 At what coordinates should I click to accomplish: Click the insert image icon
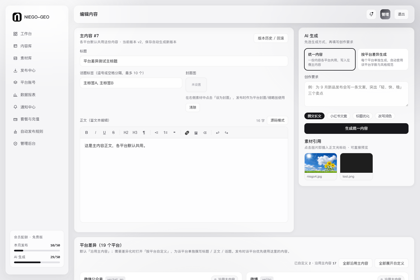click(196, 133)
